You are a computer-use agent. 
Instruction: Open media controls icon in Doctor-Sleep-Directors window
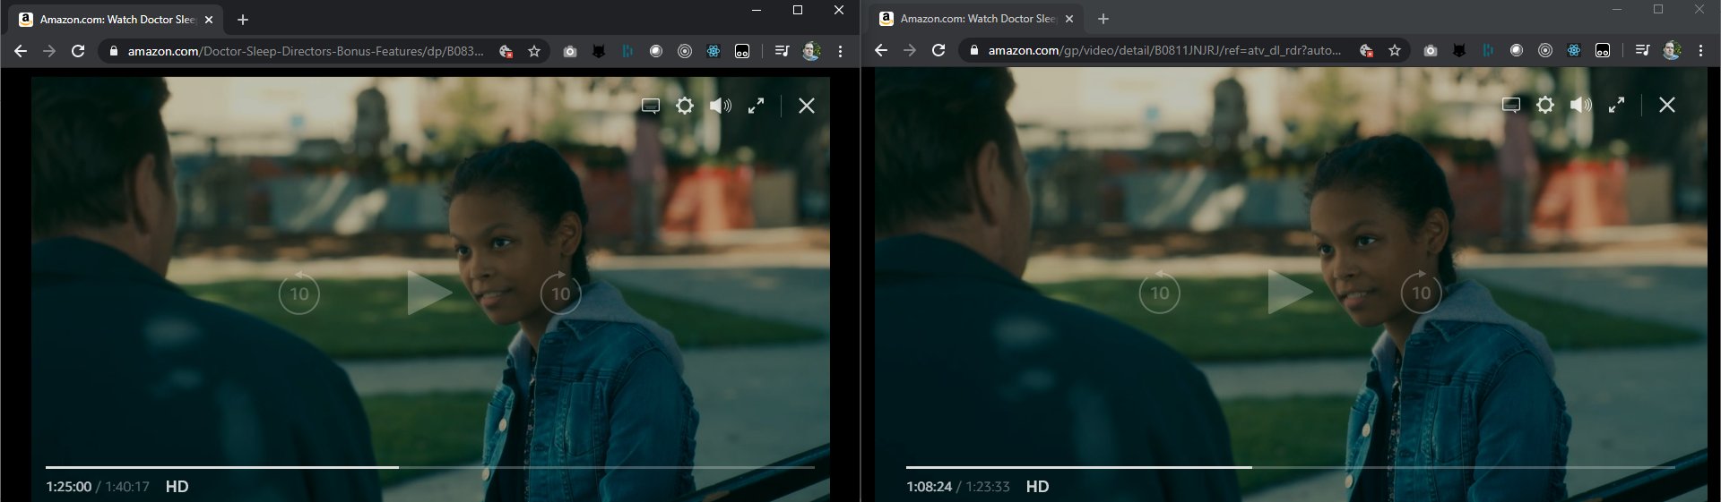coord(782,51)
